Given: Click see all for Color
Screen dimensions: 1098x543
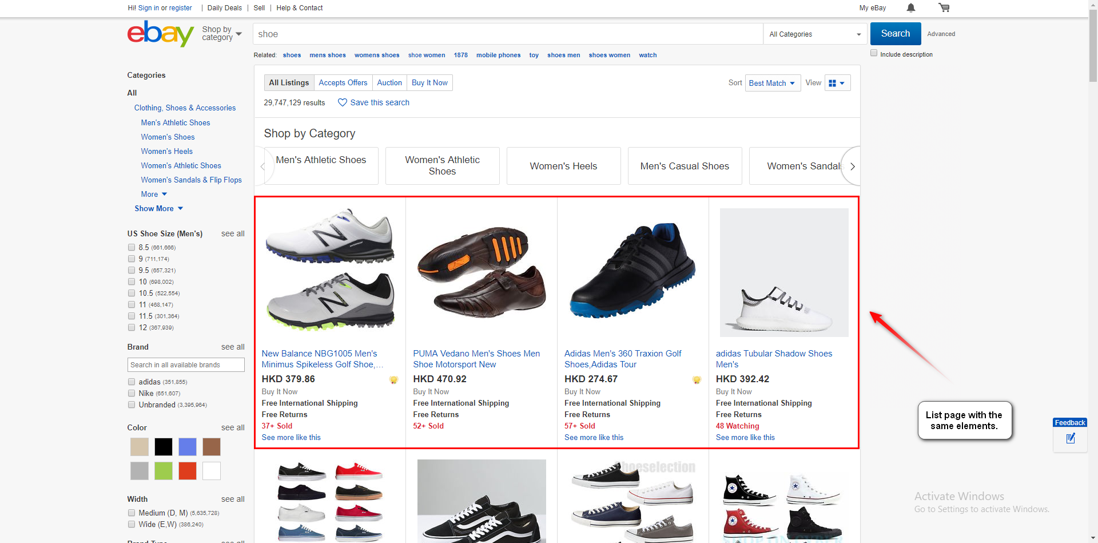Looking at the screenshot, I should coord(233,427).
